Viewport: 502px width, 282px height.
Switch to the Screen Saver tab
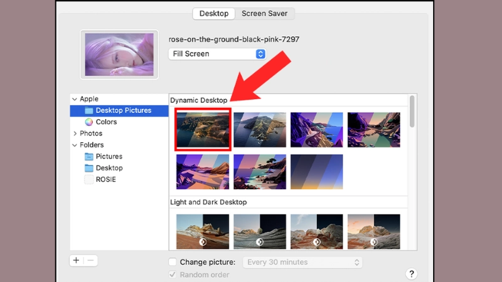click(x=264, y=13)
